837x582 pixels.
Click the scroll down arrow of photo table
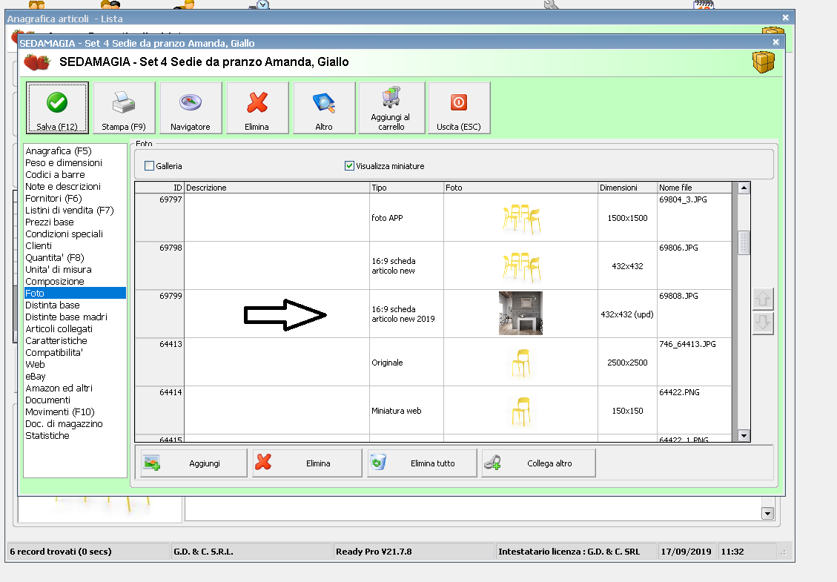click(744, 436)
